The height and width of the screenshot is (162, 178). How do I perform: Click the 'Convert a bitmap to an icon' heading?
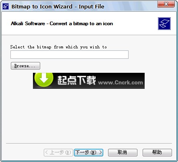tap(81, 24)
